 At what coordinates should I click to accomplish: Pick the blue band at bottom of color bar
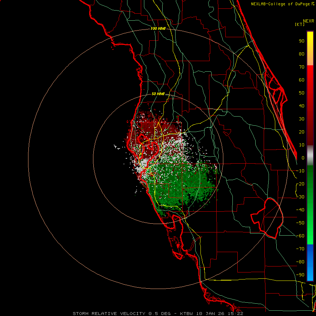(x=310, y=263)
